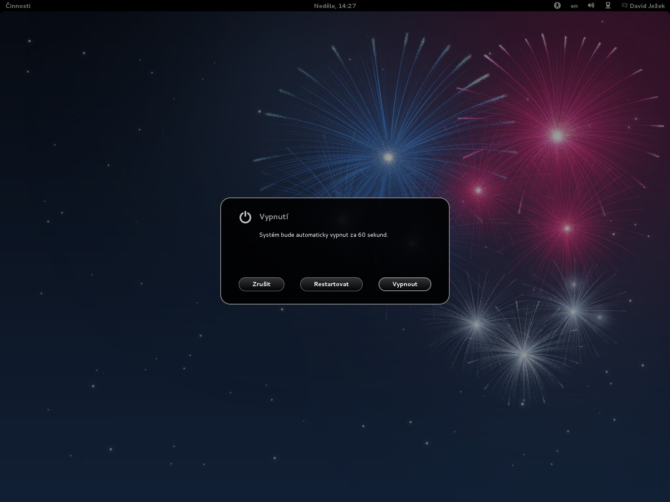The image size is (670, 502).
Task: Open the Činnosti activities overview
Action: pos(18,6)
